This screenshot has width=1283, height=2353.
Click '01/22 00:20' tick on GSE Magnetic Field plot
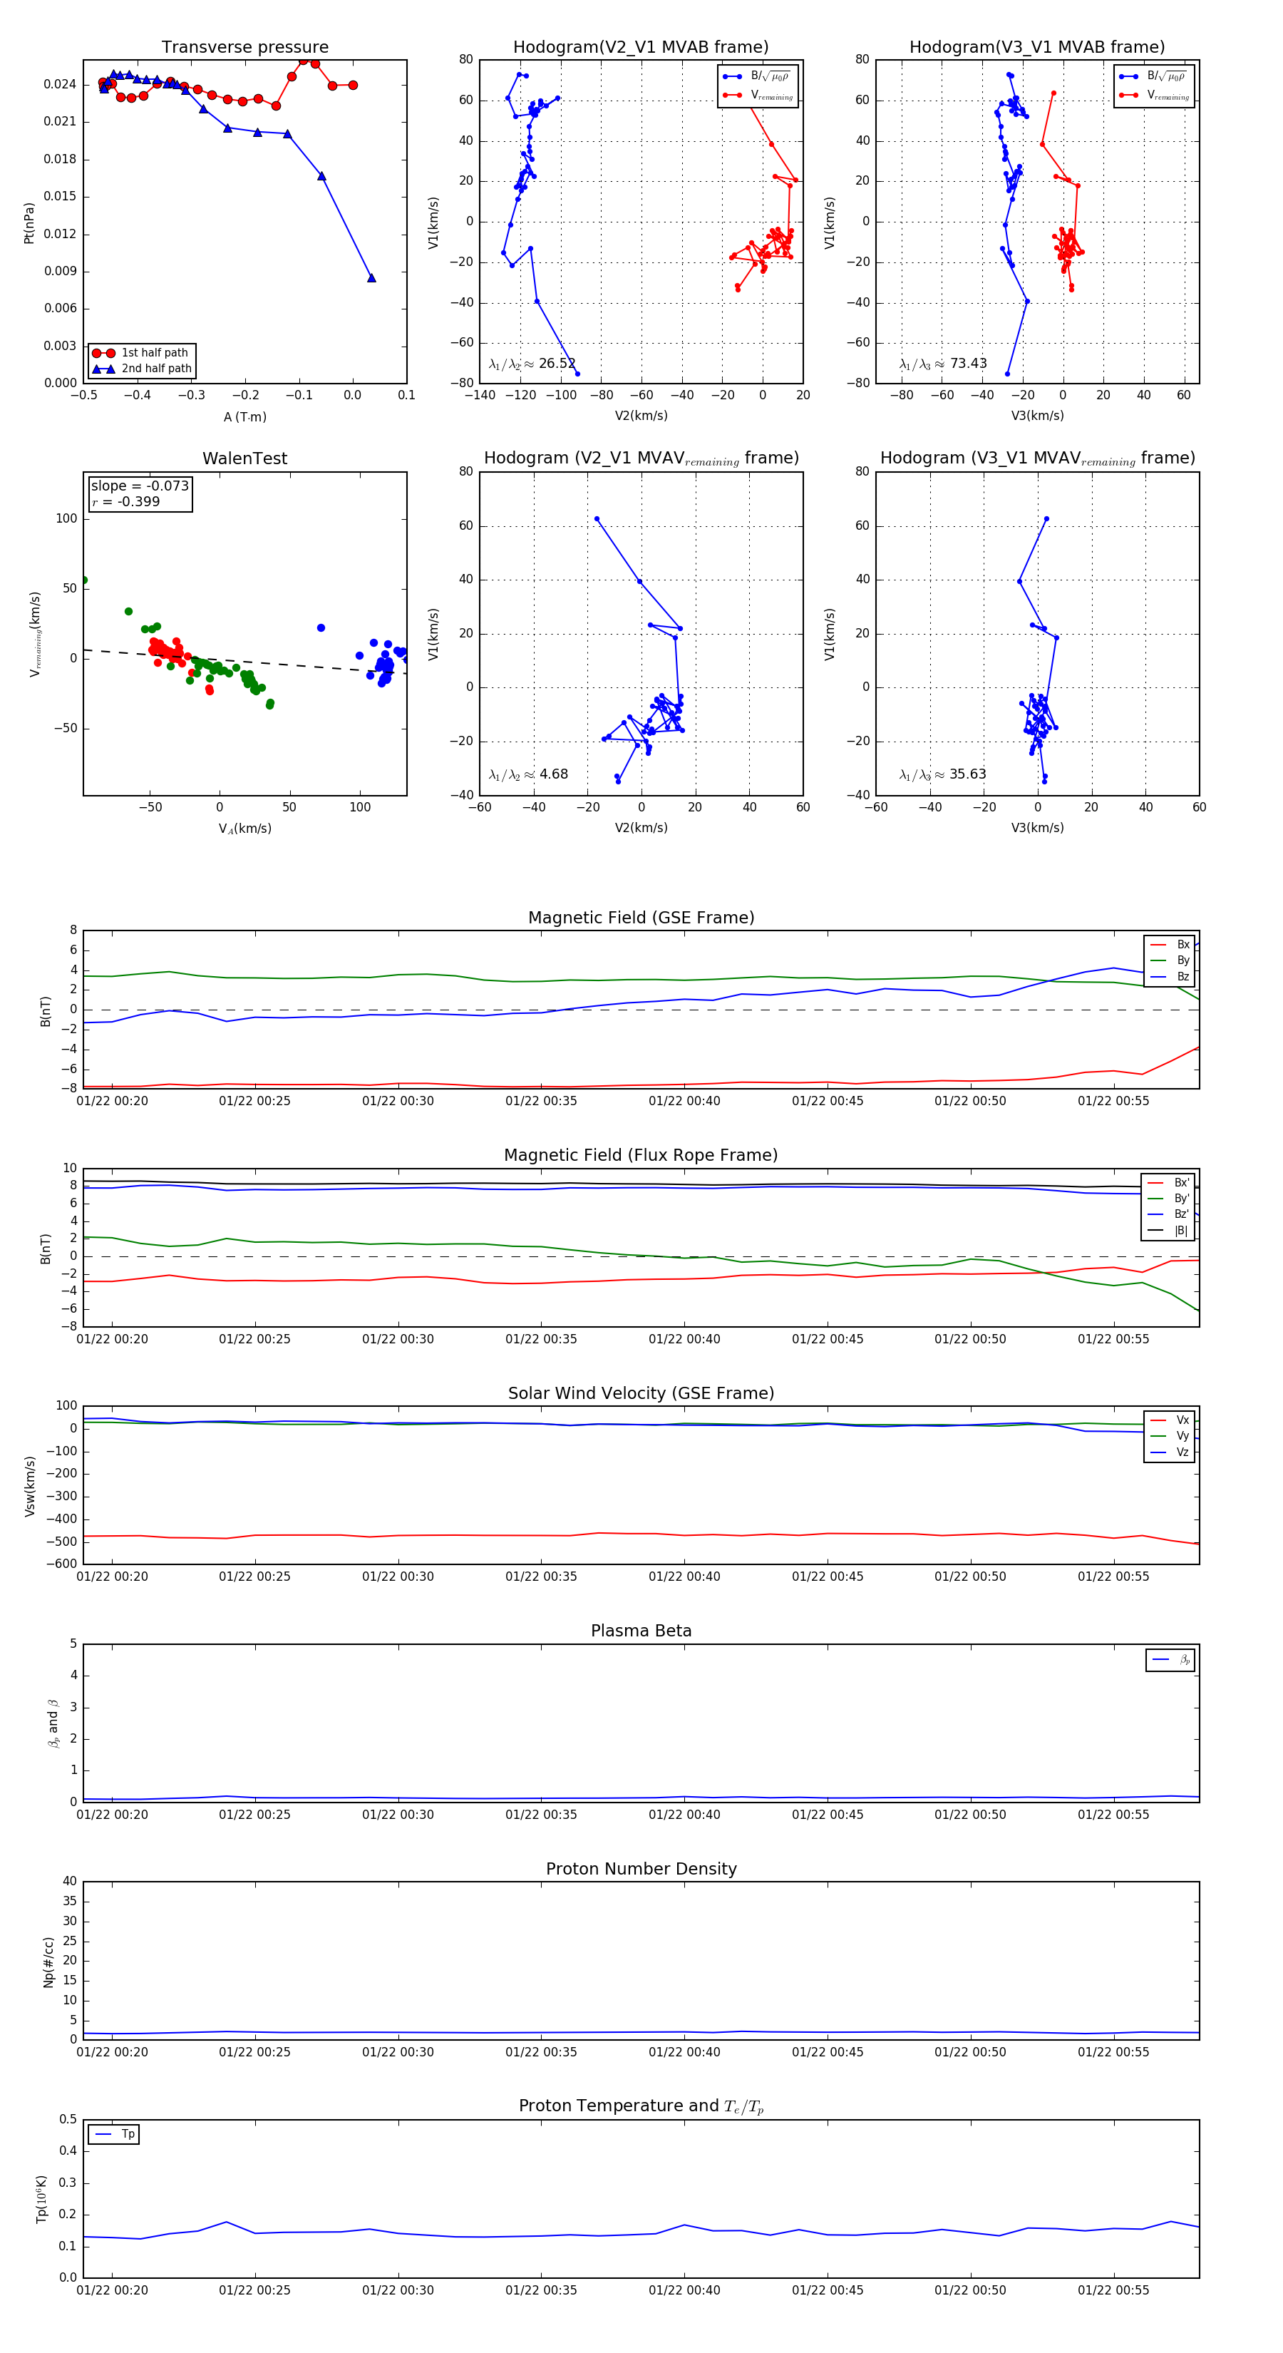(x=113, y=1101)
